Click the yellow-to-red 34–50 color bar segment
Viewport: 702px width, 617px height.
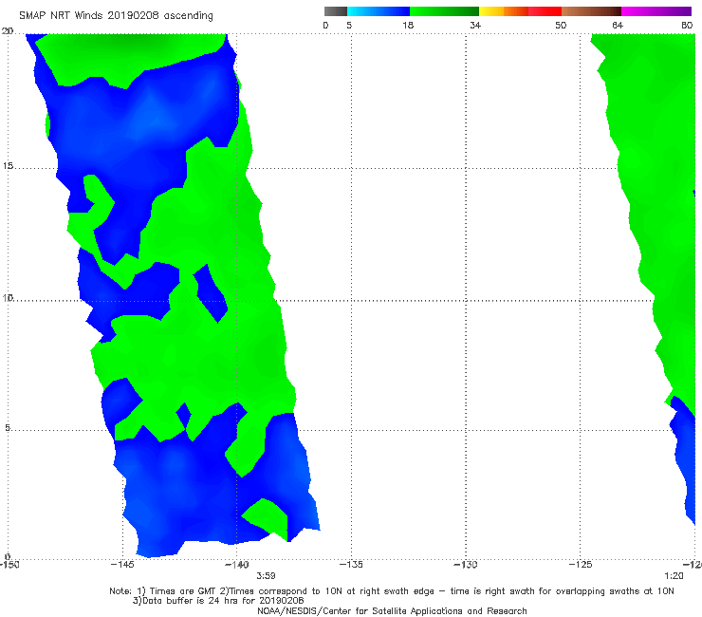click(x=520, y=11)
